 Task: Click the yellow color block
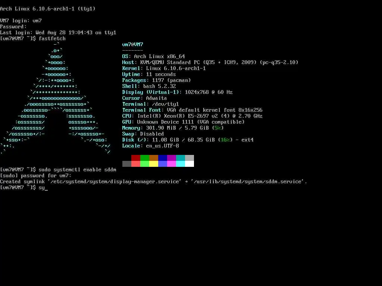point(154,164)
